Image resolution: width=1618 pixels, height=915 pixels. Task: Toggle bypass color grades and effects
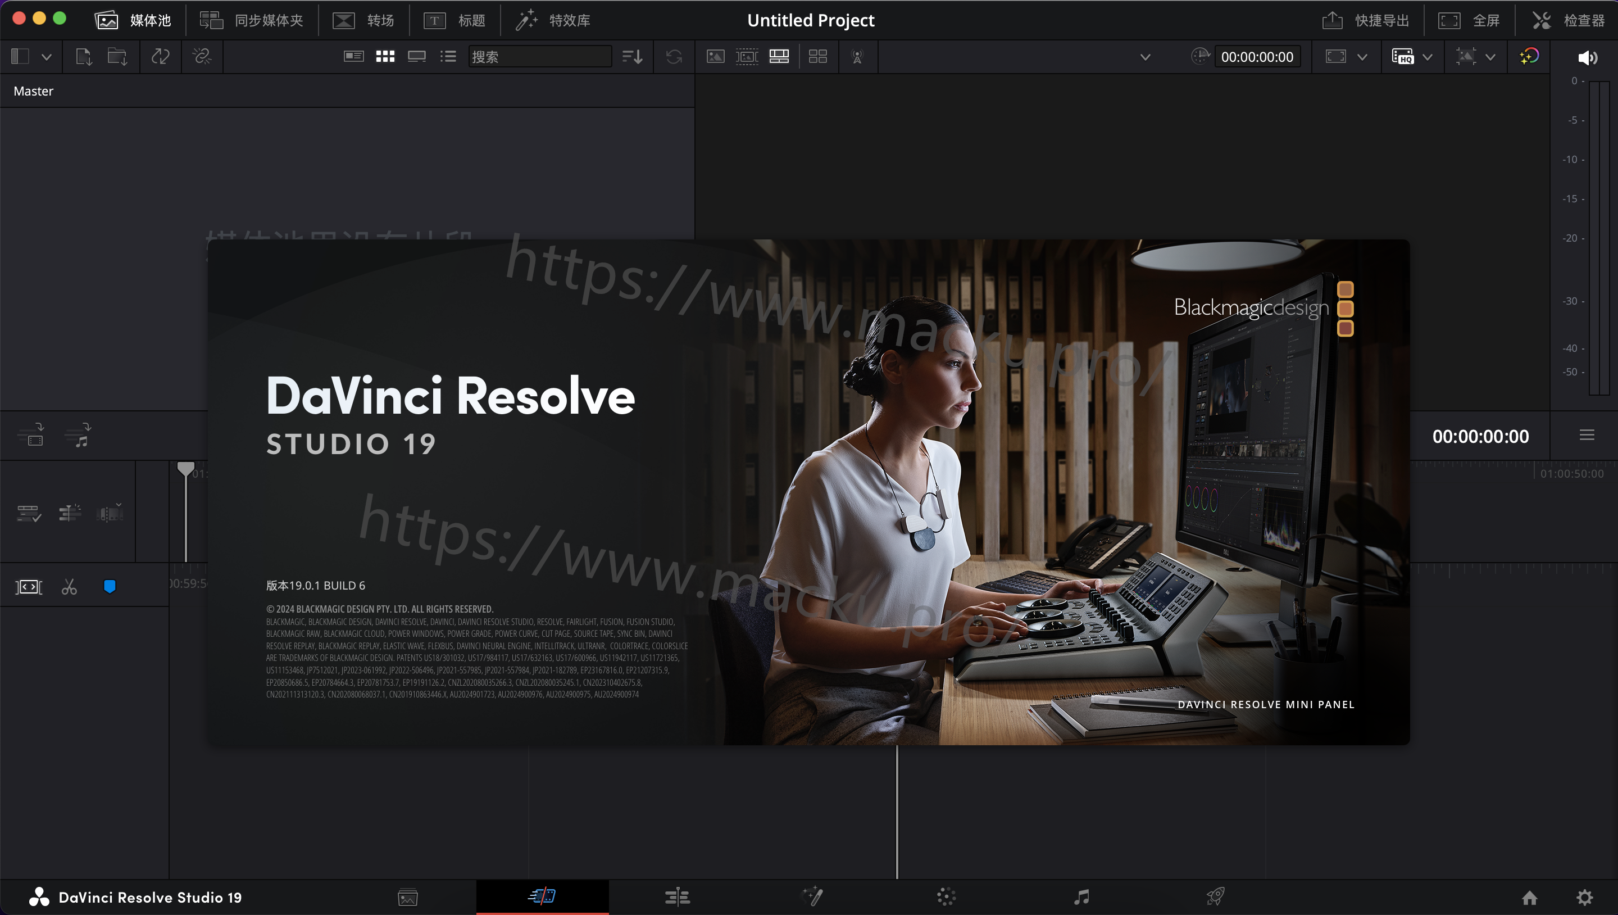tap(1529, 57)
